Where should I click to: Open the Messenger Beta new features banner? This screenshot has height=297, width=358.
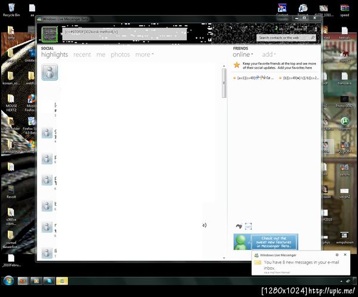(x=266, y=242)
